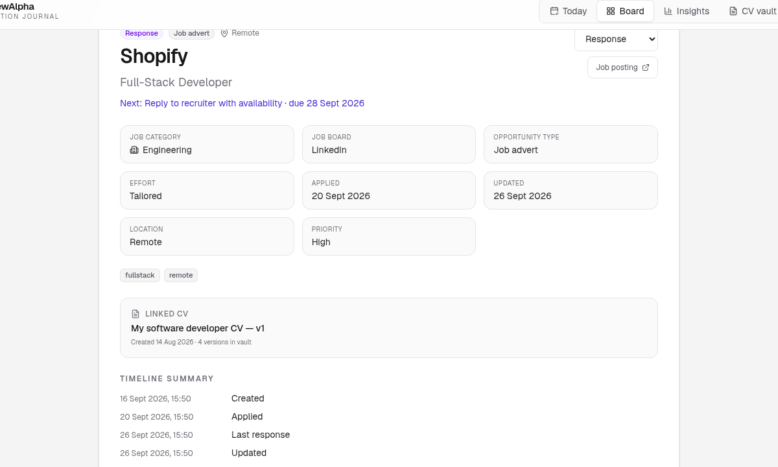Click the purple Response status badge
The image size is (778, 467).
pyautogui.click(x=141, y=33)
